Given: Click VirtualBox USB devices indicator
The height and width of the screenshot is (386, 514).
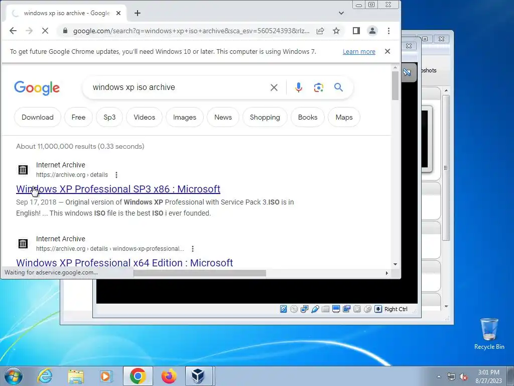Looking at the screenshot, I should coord(315,309).
